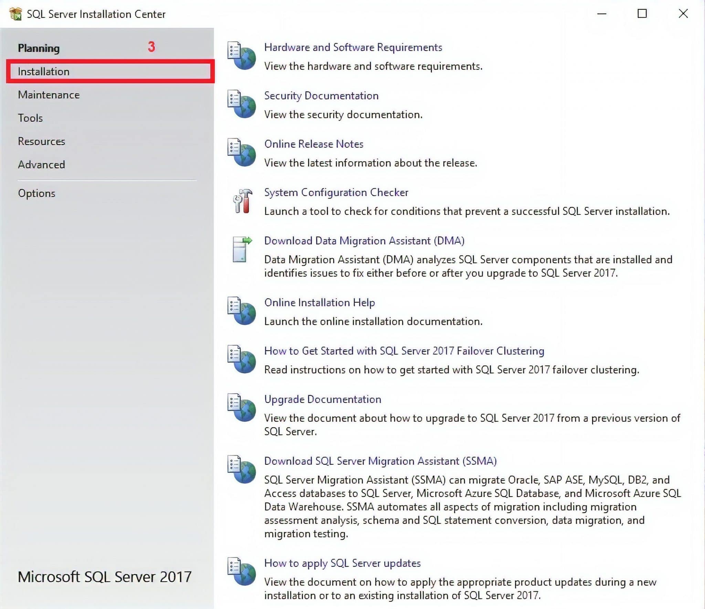Click the SQL Server Installation Center title icon
Viewport: 705px width, 609px height.
pos(15,14)
